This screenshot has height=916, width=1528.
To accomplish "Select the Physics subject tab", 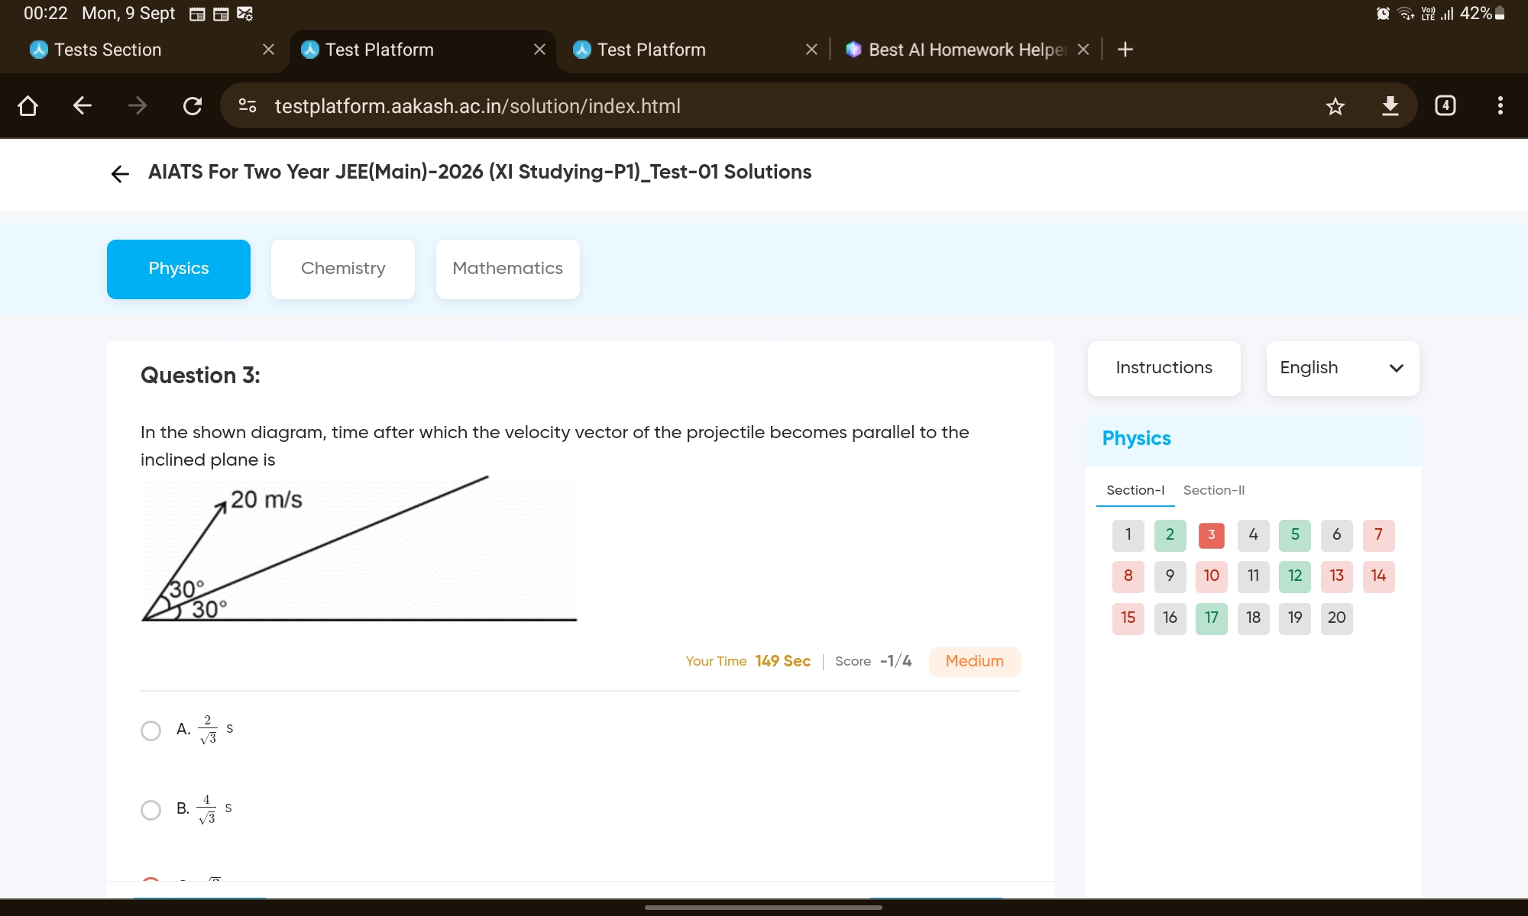I will (x=179, y=269).
